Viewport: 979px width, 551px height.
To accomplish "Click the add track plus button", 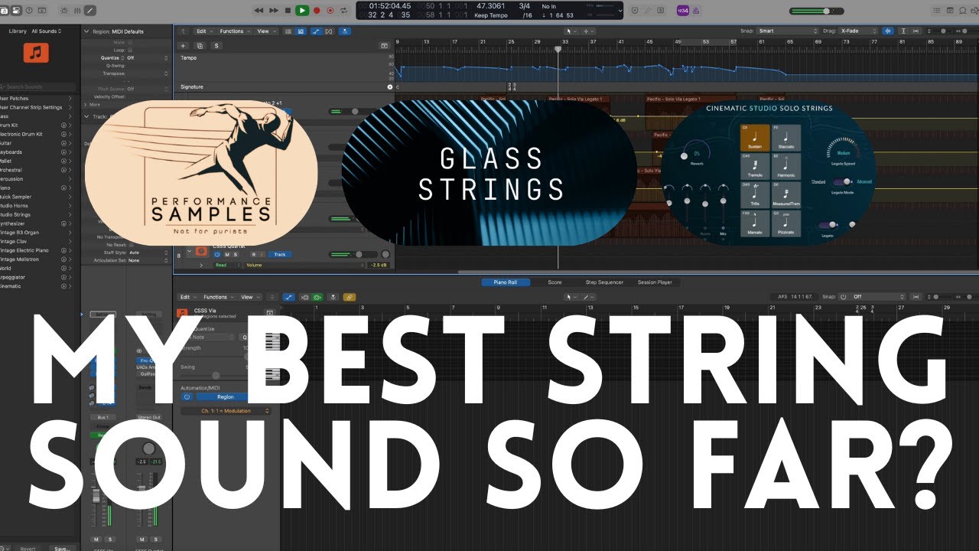I will point(183,46).
